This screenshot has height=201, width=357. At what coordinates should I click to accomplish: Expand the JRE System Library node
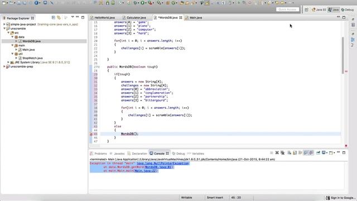coord(8,62)
